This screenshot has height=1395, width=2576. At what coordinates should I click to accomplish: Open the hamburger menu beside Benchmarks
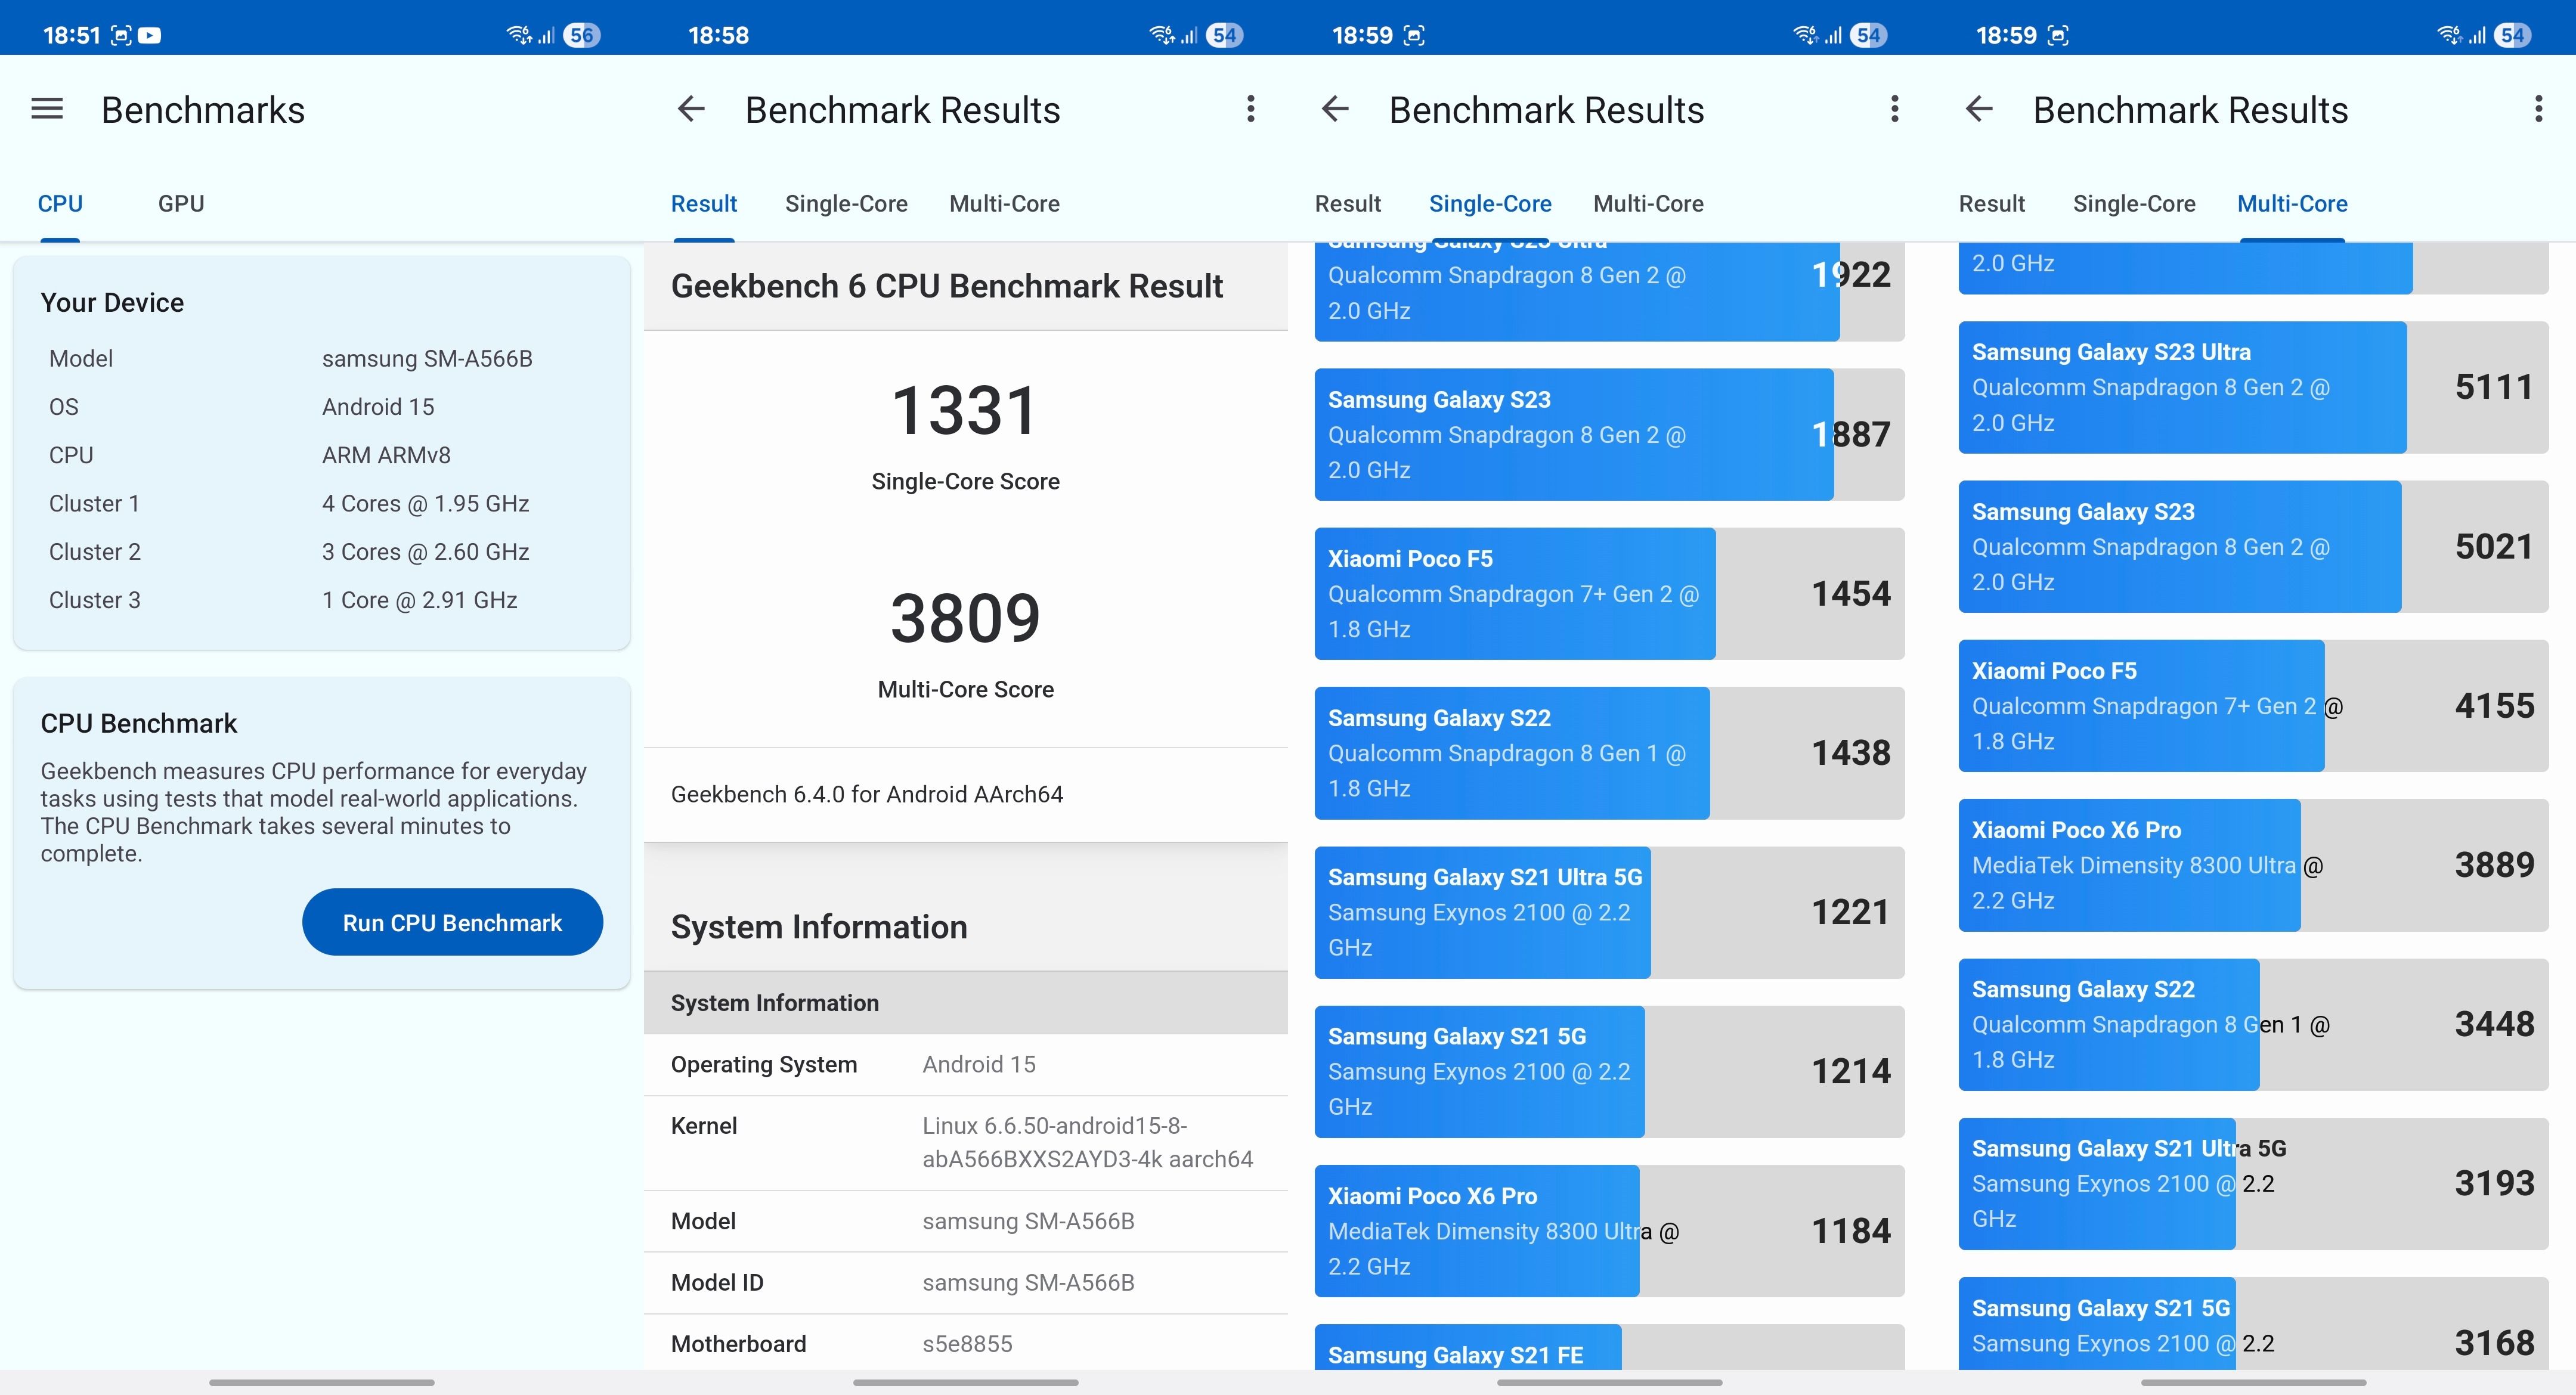click(x=47, y=109)
